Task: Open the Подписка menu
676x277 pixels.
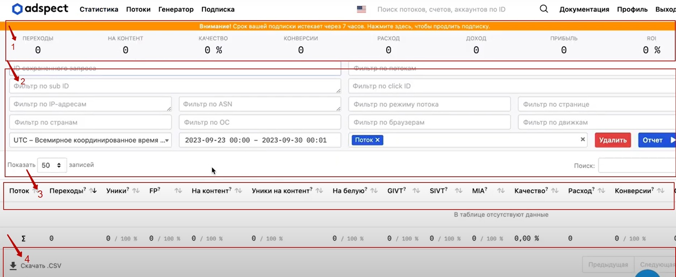Action: click(218, 9)
